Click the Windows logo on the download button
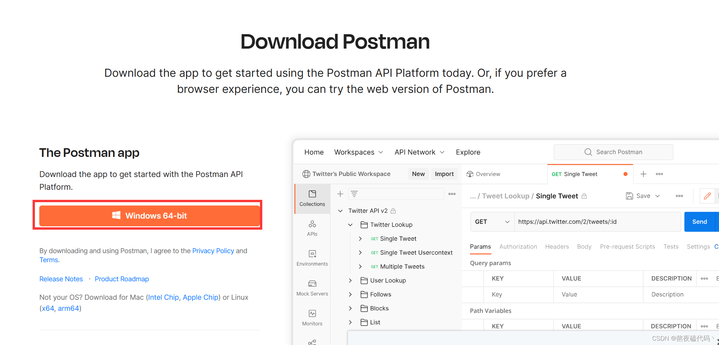Image resolution: width=719 pixels, height=345 pixels. tap(116, 215)
